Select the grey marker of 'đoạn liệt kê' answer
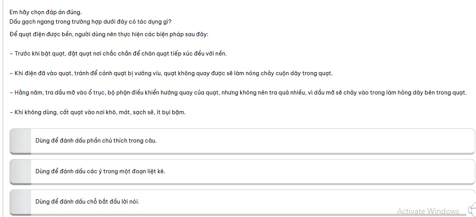 20,171
